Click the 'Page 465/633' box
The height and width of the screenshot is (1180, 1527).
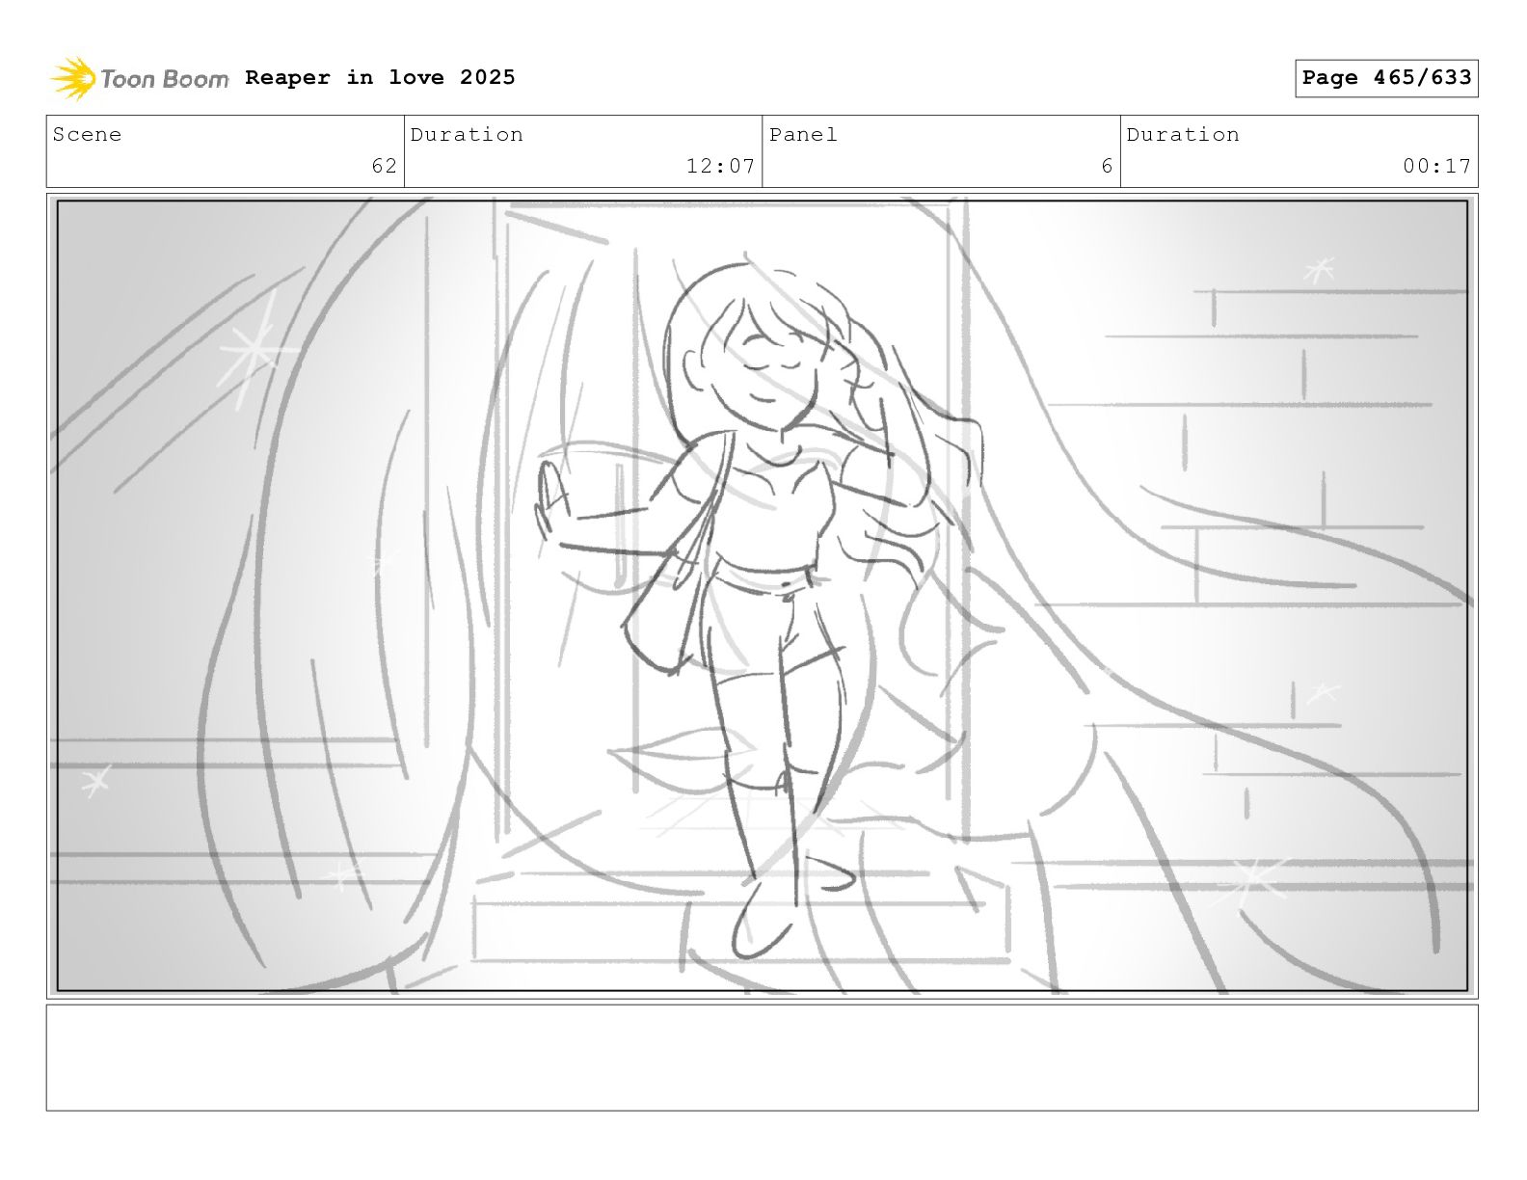[1386, 78]
